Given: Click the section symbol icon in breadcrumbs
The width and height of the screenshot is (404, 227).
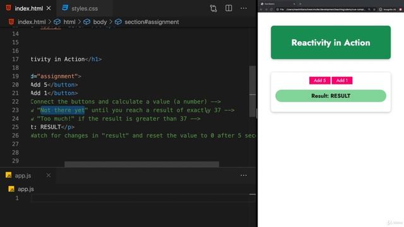Looking at the screenshot, I should click(x=118, y=22).
